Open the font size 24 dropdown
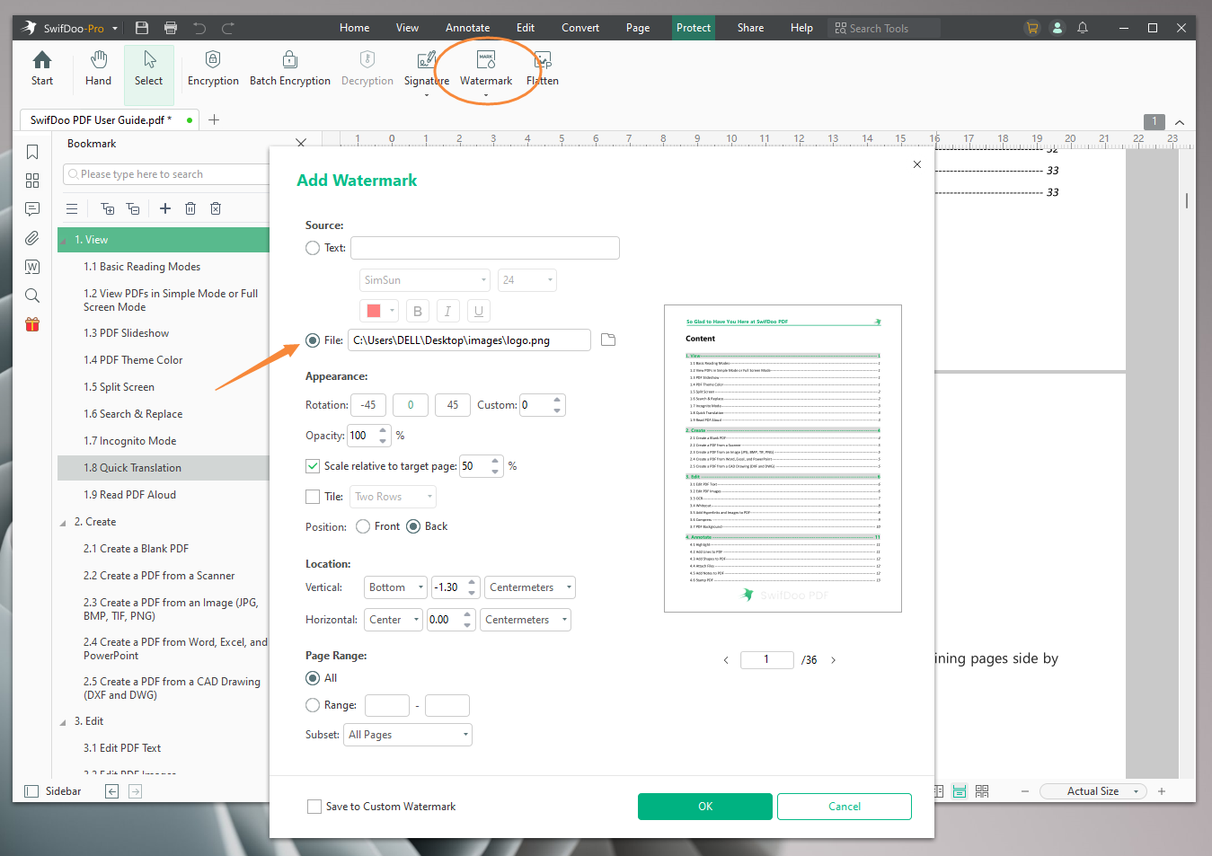Viewport: 1212px width, 856px height. tap(526, 280)
